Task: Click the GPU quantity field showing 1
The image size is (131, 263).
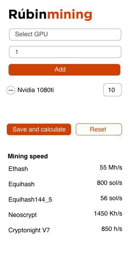Action: coord(65,52)
